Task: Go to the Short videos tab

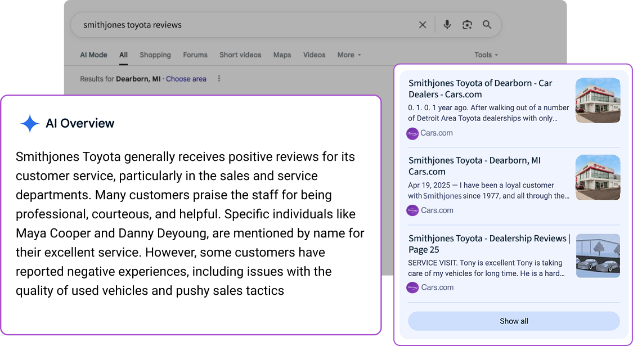Action: pos(240,55)
